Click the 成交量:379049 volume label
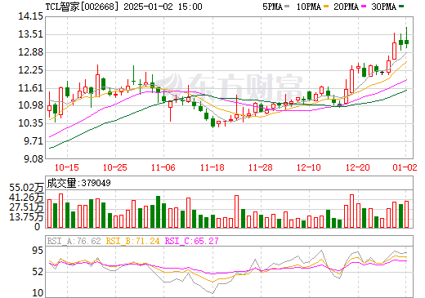The image size is (425, 298). [78, 183]
